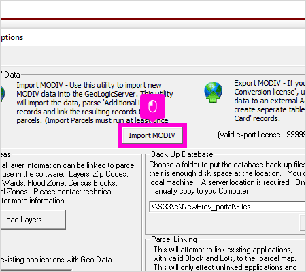Click the dark red title bar stripe
The height and width of the screenshot is (272, 306).
[x=153, y=20]
